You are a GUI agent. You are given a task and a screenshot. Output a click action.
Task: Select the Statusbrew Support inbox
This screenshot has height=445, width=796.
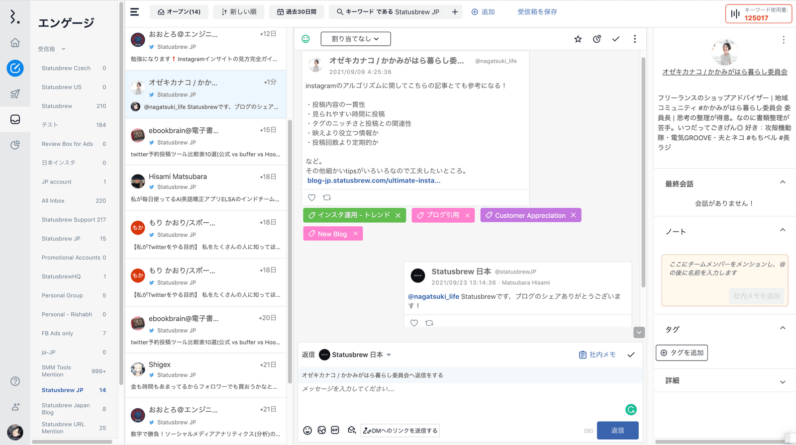point(73,220)
